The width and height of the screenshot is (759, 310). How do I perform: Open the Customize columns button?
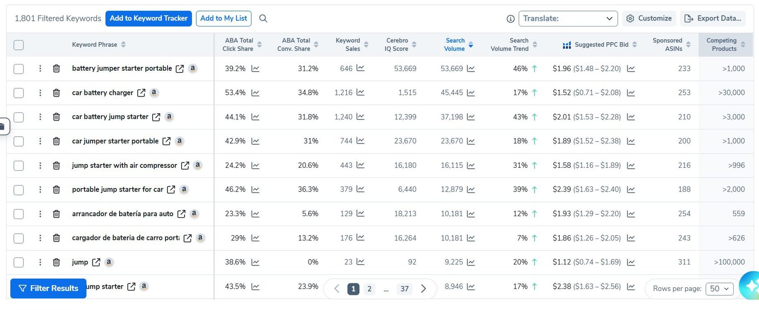649,18
